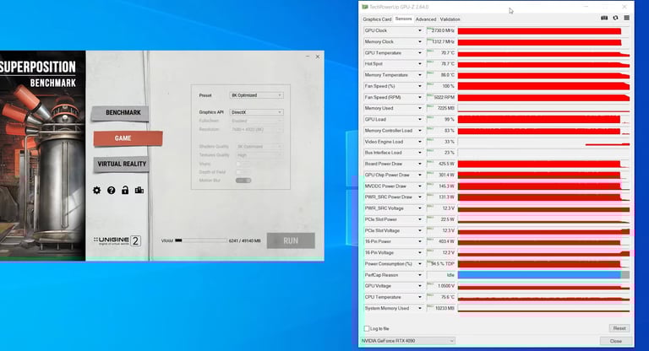Click the Bus Interface Load sensor label
The height and width of the screenshot is (351, 649).
click(x=384, y=153)
